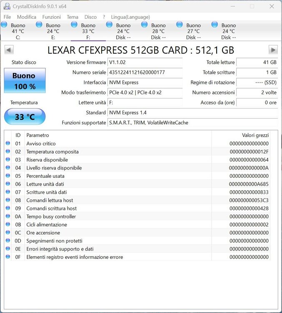Click status dot of Cicli alimentazione row
Screen dimensions: 282x313
[x=8, y=224]
